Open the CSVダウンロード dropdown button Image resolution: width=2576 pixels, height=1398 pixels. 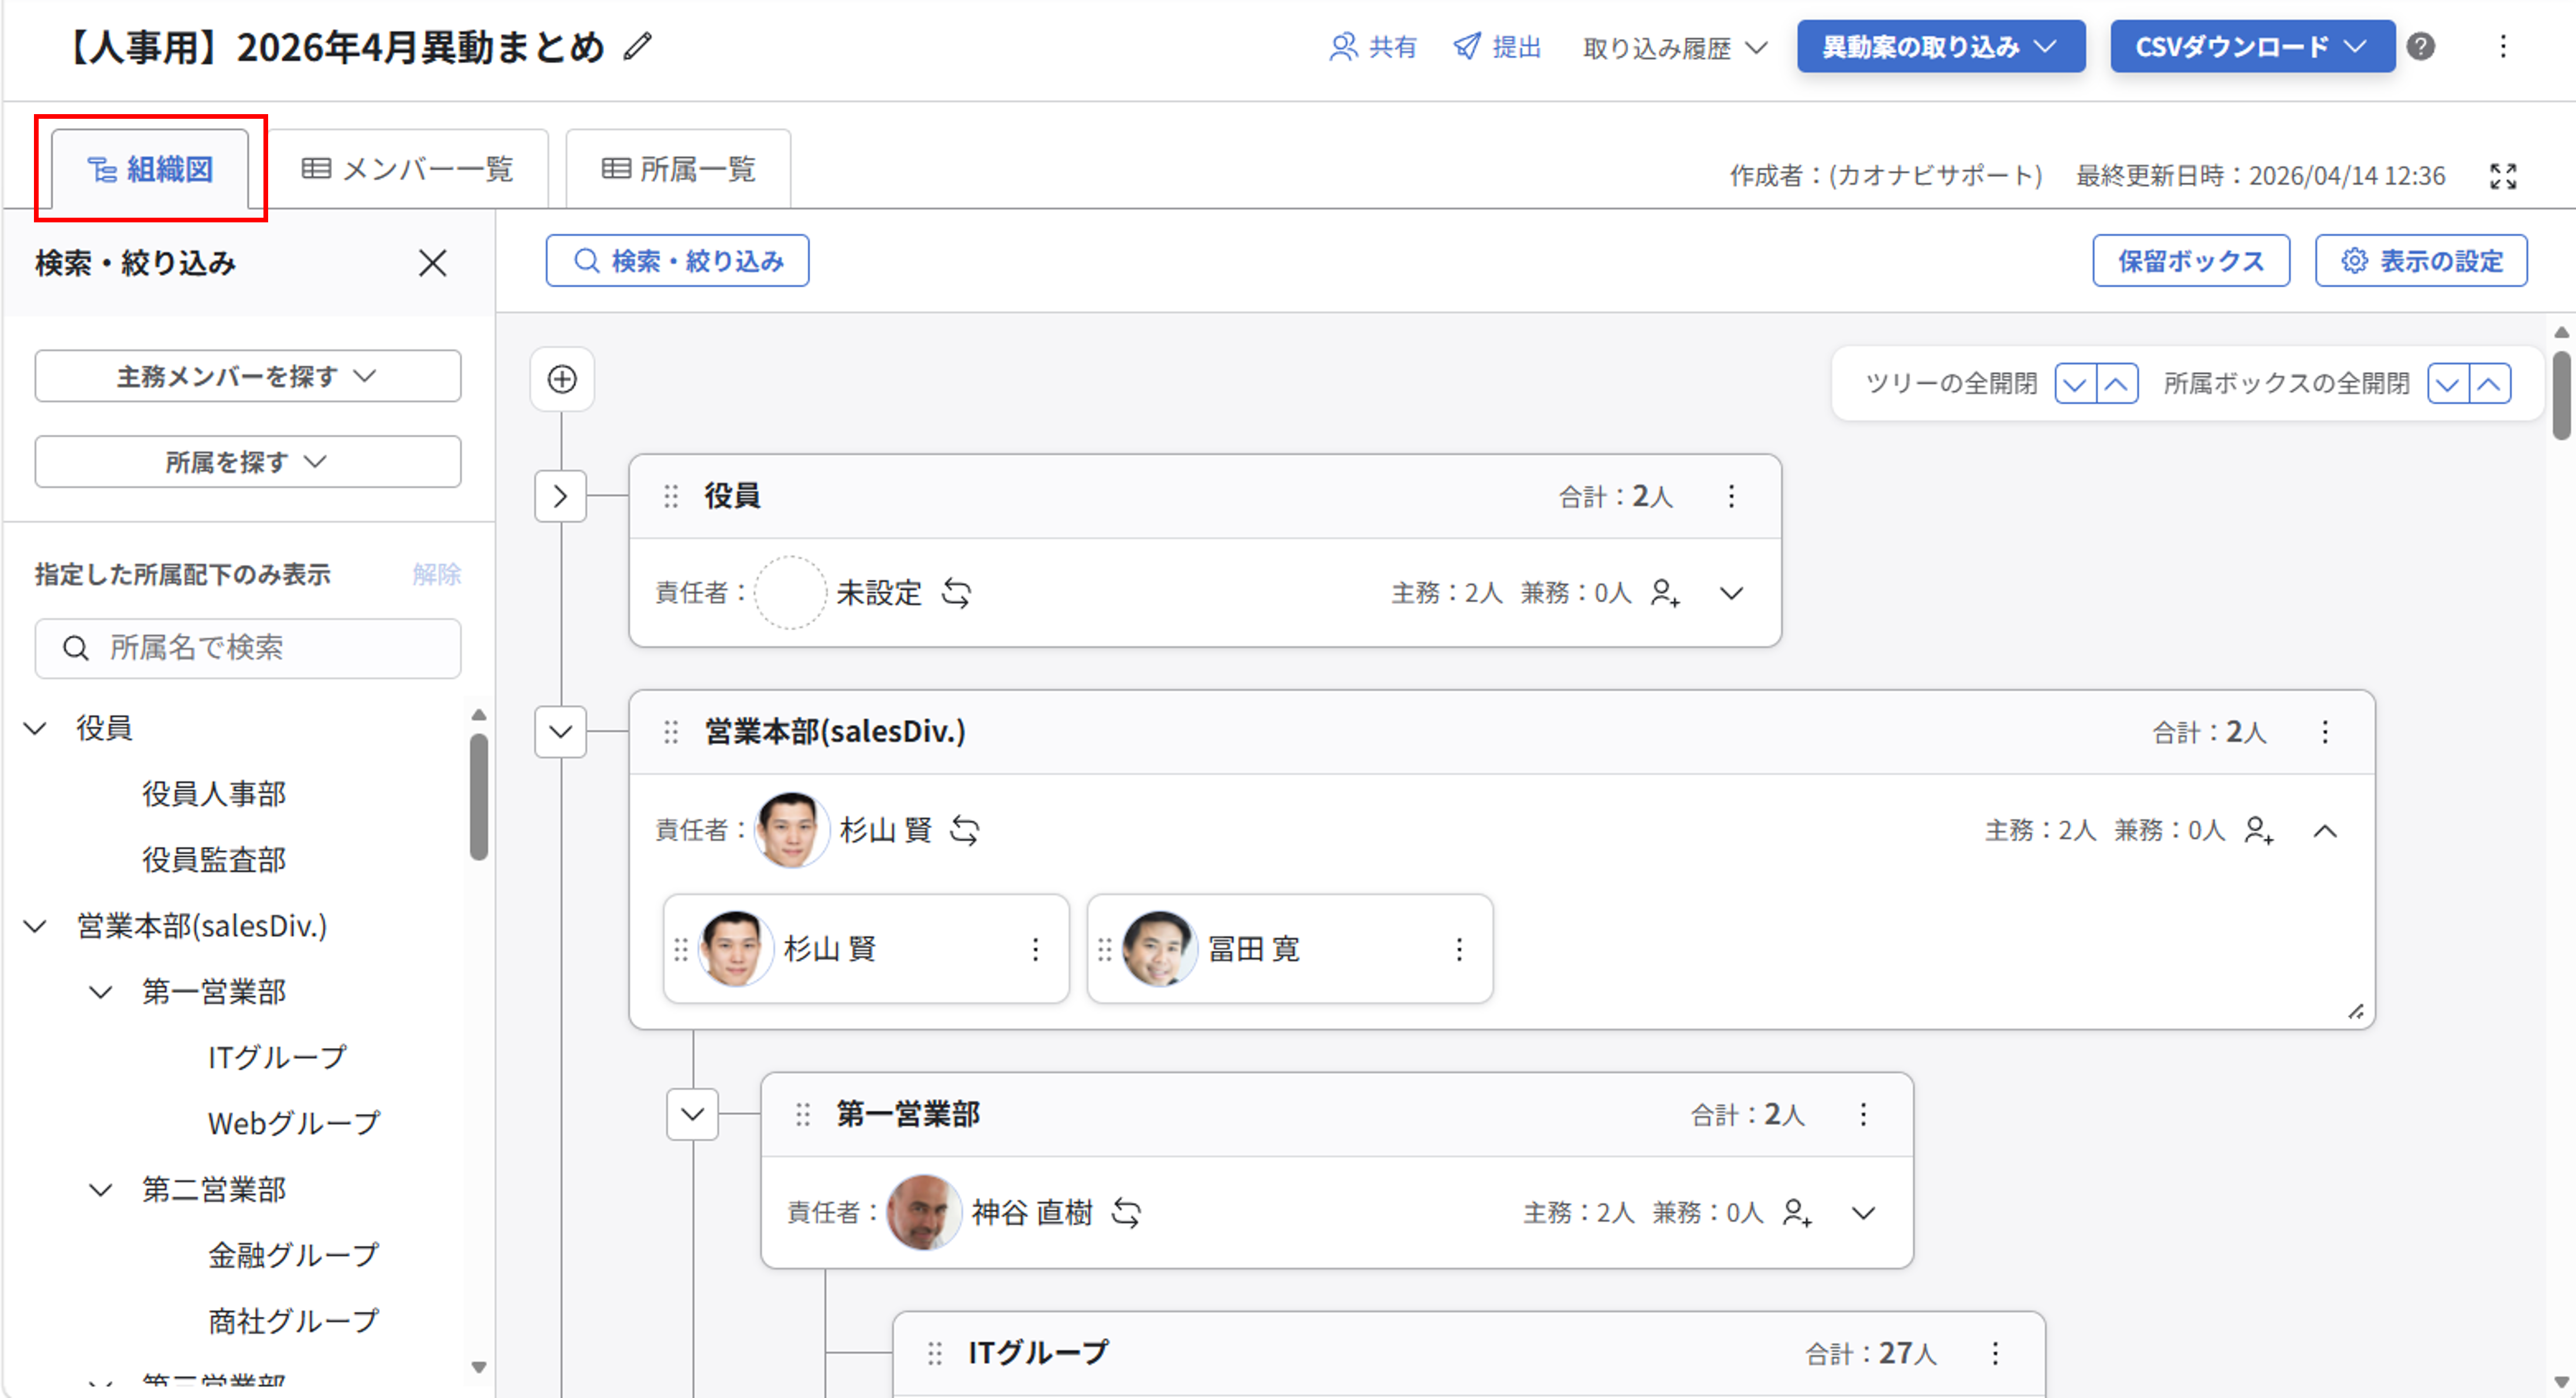[2252, 46]
